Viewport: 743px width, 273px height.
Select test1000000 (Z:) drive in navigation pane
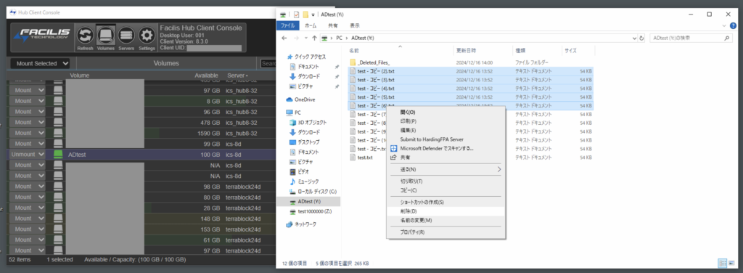coord(311,211)
